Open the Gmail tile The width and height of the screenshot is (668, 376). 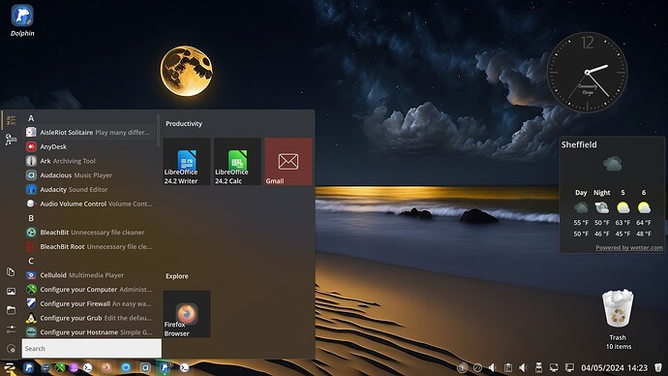(288, 162)
